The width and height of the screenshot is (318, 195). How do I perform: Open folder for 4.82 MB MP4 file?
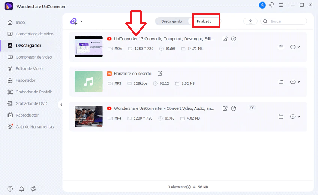(281, 117)
